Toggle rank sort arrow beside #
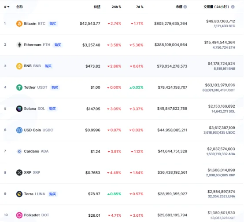The height and width of the screenshot is (222, 244). pyautogui.click(x=8, y=7)
